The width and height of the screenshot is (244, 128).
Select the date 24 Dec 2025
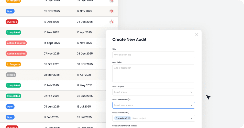[x=85, y=22]
